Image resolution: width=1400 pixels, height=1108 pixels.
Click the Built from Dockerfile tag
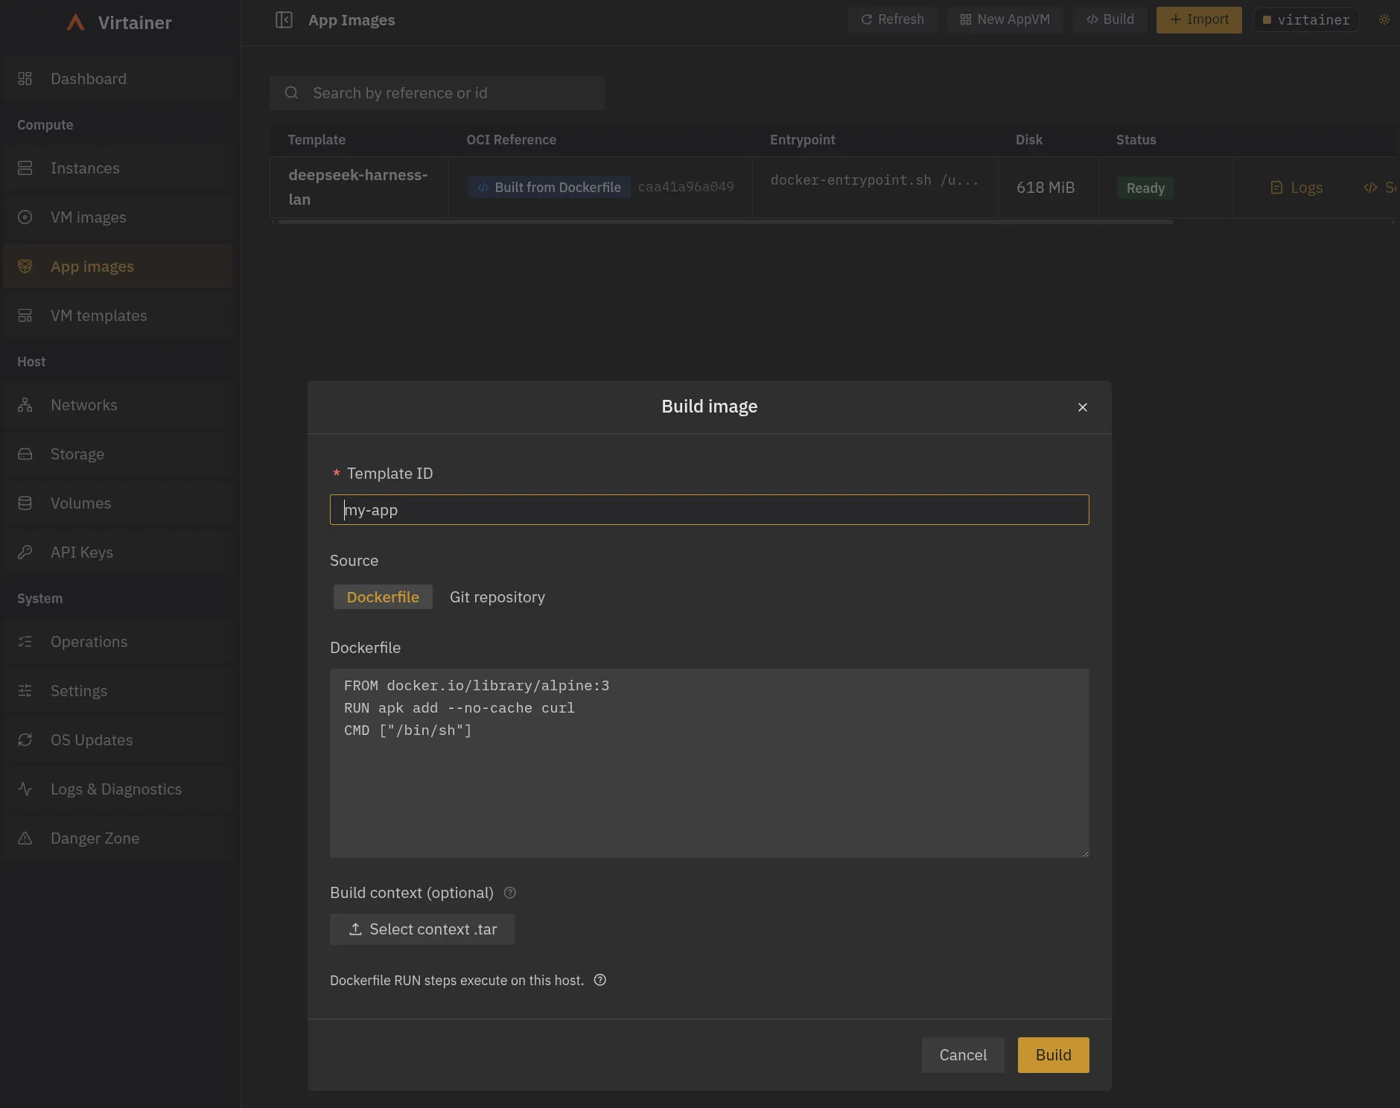(549, 188)
